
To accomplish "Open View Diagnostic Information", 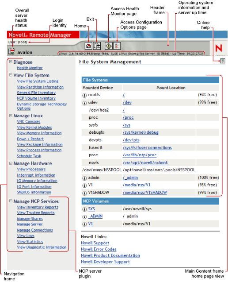I will 42,247.
